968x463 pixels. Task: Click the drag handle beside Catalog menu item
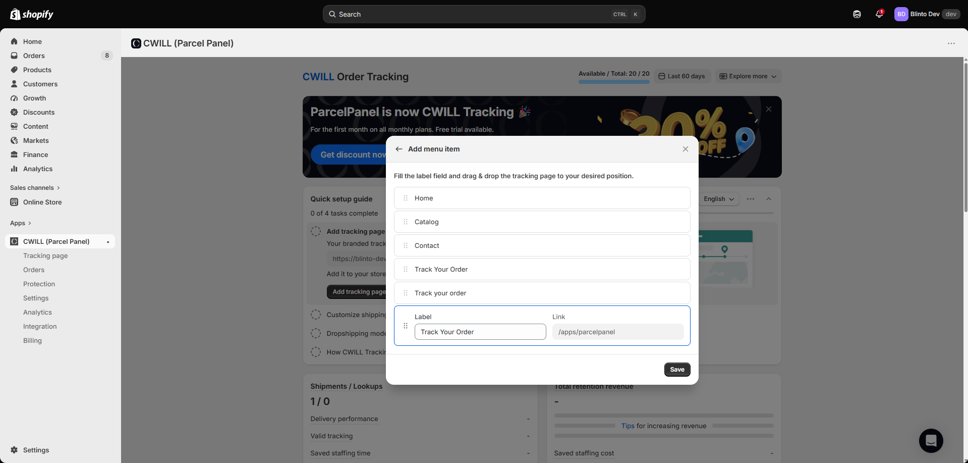pyautogui.click(x=406, y=222)
